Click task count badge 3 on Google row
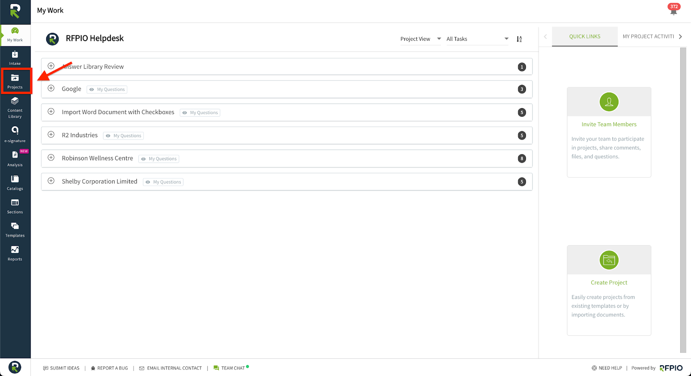The width and height of the screenshot is (691, 376). coord(522,89)
